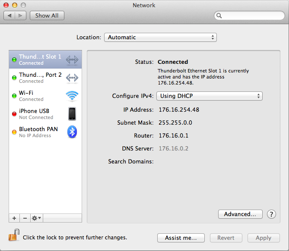Image resolution: width=289 pixels, height=251 pixels.
Task: Go back with the left arrow button
Action: (10, 16)
